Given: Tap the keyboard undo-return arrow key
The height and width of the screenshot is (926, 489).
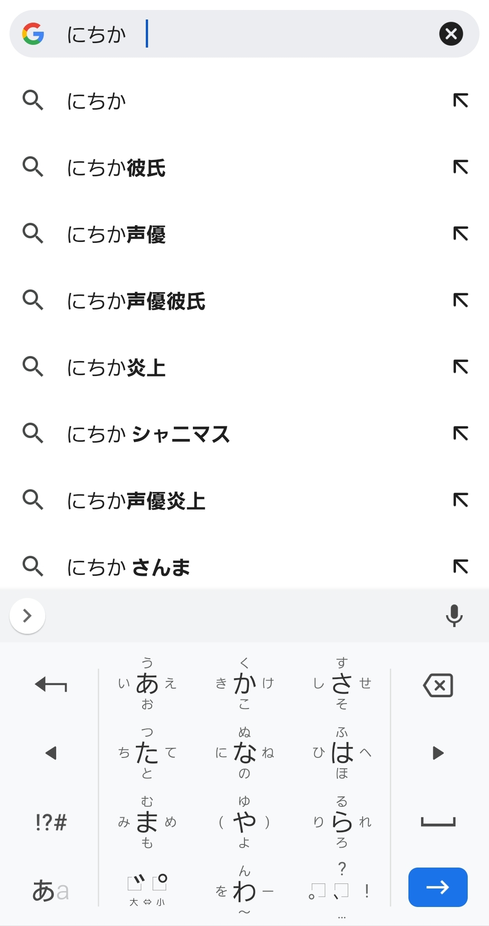Looking at the screenshot, I should [51, 685].
